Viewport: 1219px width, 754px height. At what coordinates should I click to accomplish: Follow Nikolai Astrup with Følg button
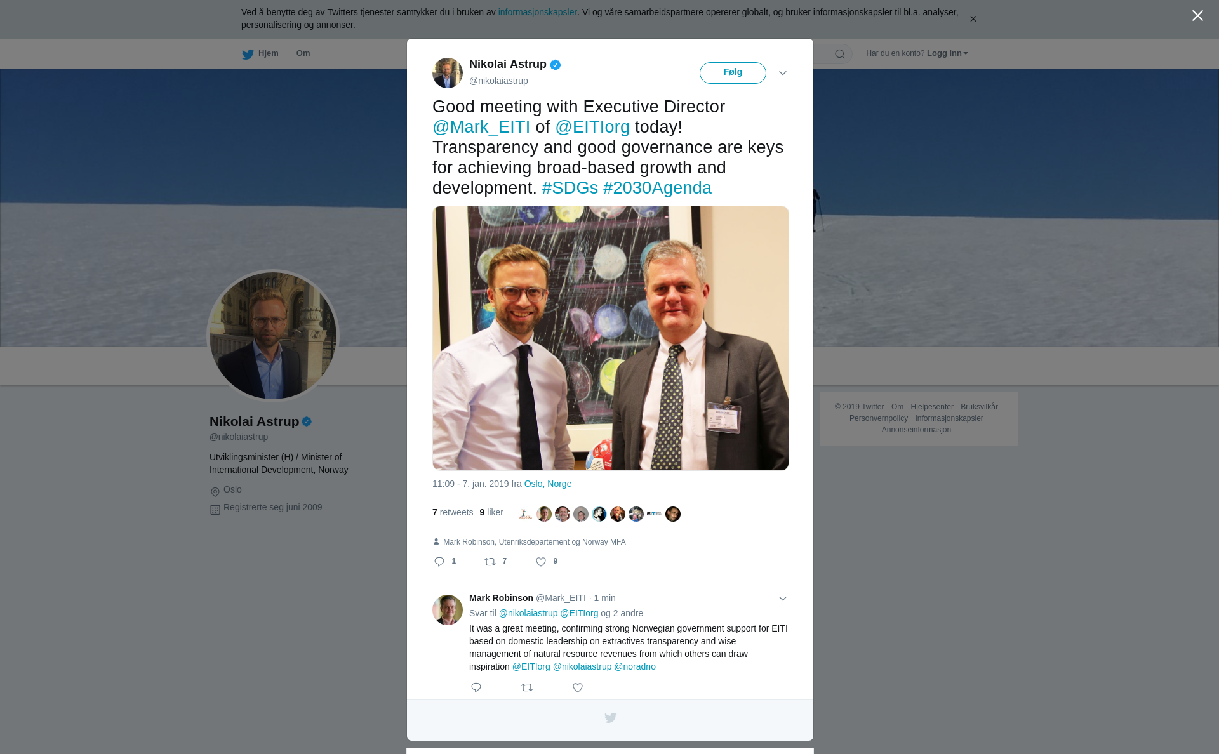(x=733, y=73)
